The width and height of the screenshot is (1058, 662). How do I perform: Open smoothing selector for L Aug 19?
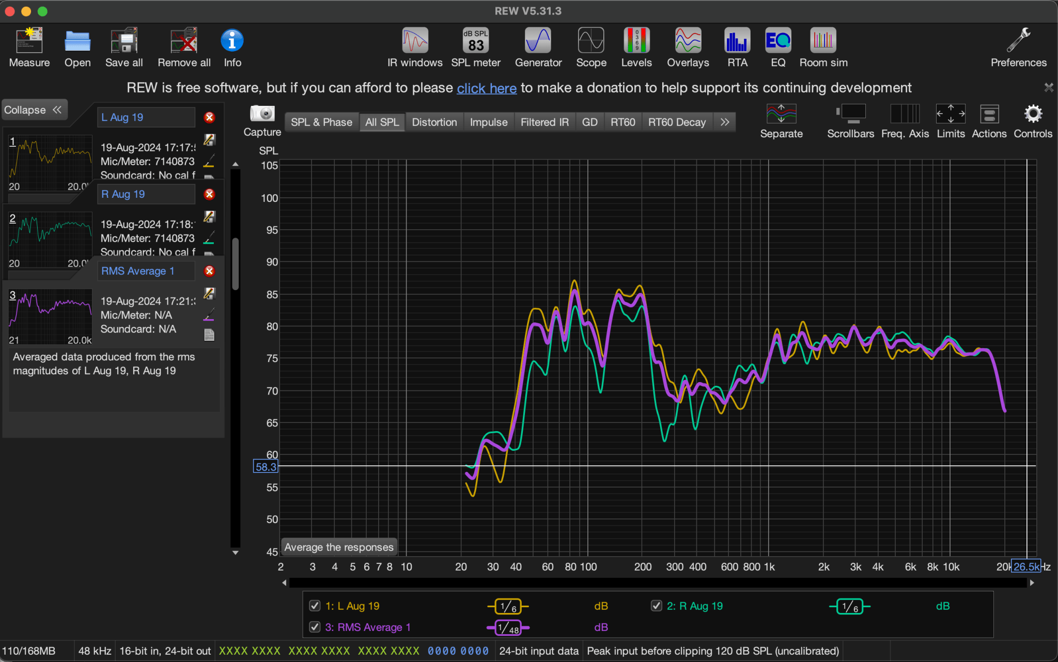click(x=508, y=606)
